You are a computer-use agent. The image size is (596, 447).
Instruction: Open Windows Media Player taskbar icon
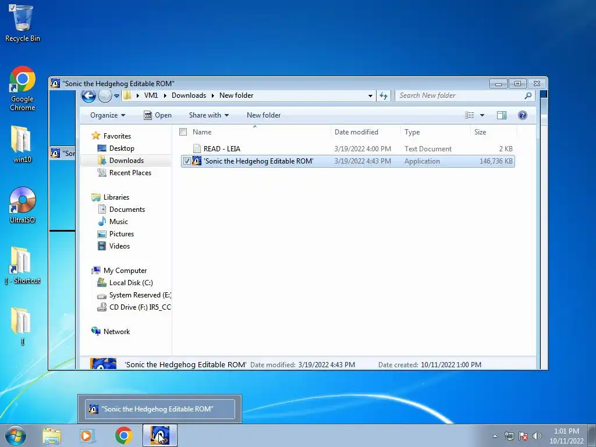coord(87,436)
